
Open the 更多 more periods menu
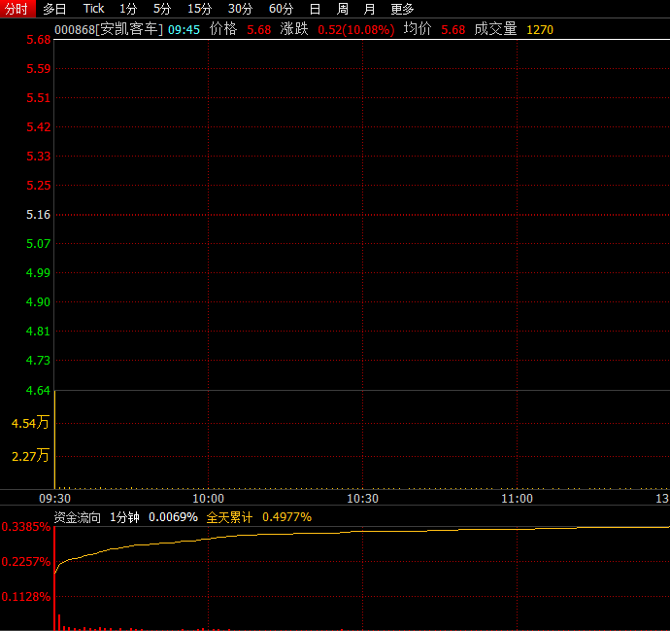click(x=403, y=9)
